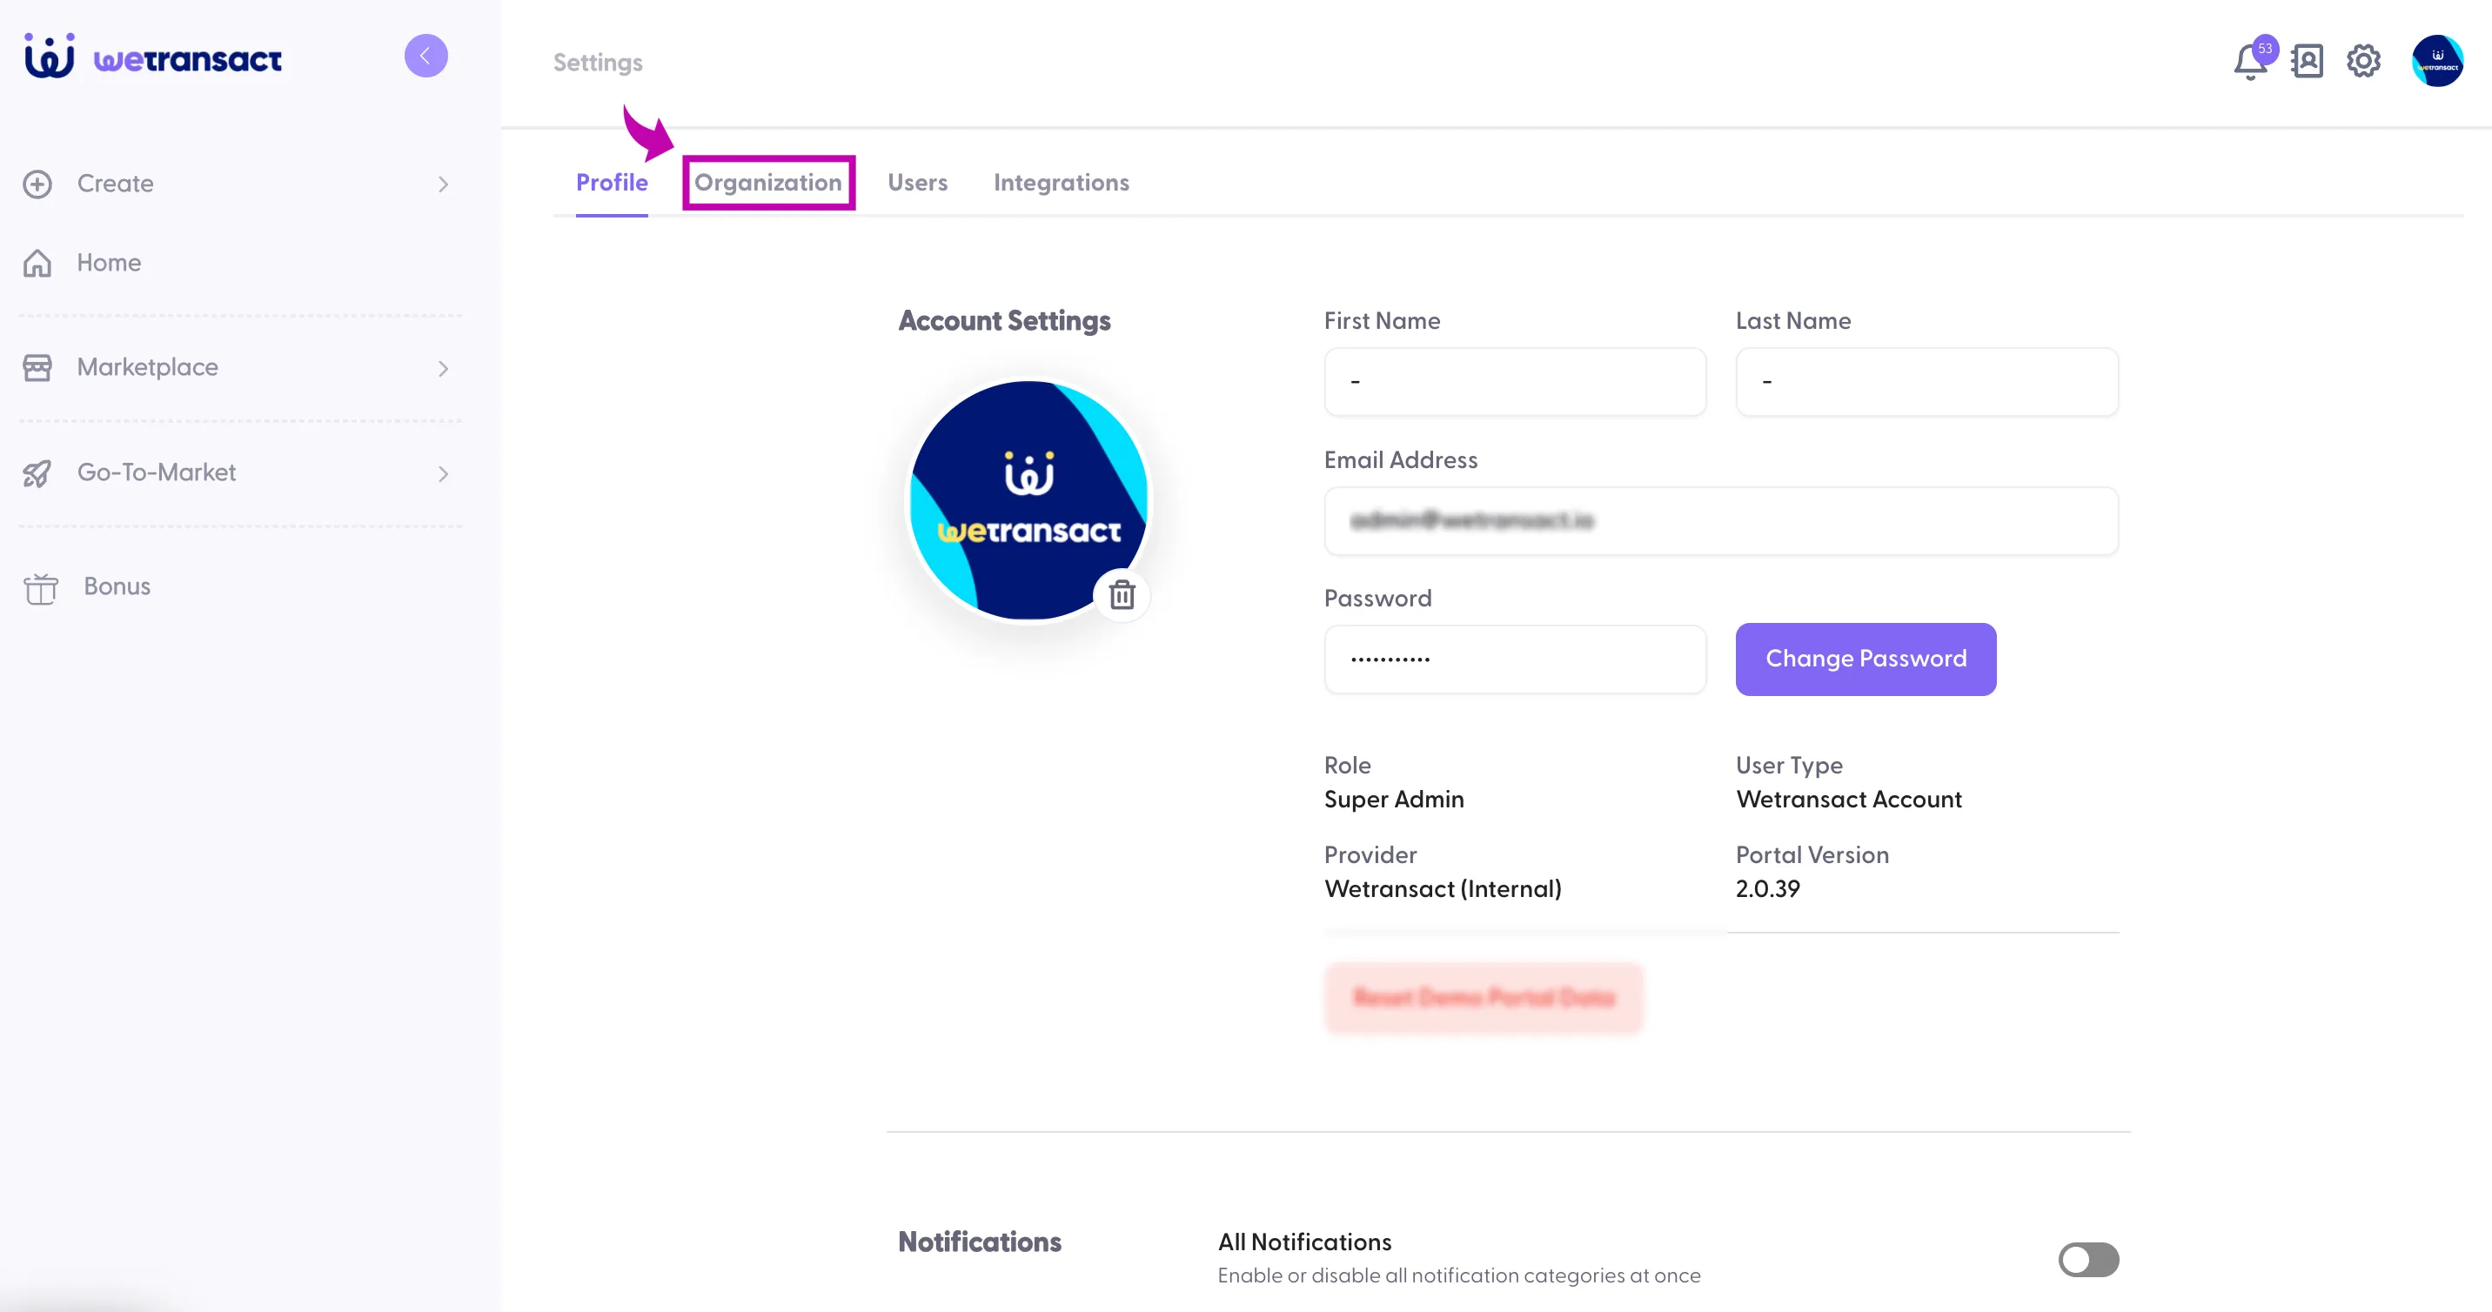
Task: Open user avatar menu at top right
Action: [2437, 61]
